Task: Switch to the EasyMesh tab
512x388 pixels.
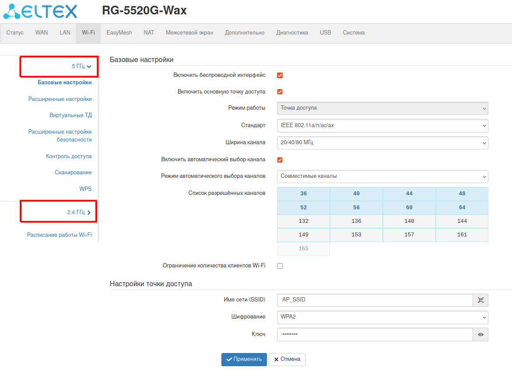Action: click(x=119, y=33)
